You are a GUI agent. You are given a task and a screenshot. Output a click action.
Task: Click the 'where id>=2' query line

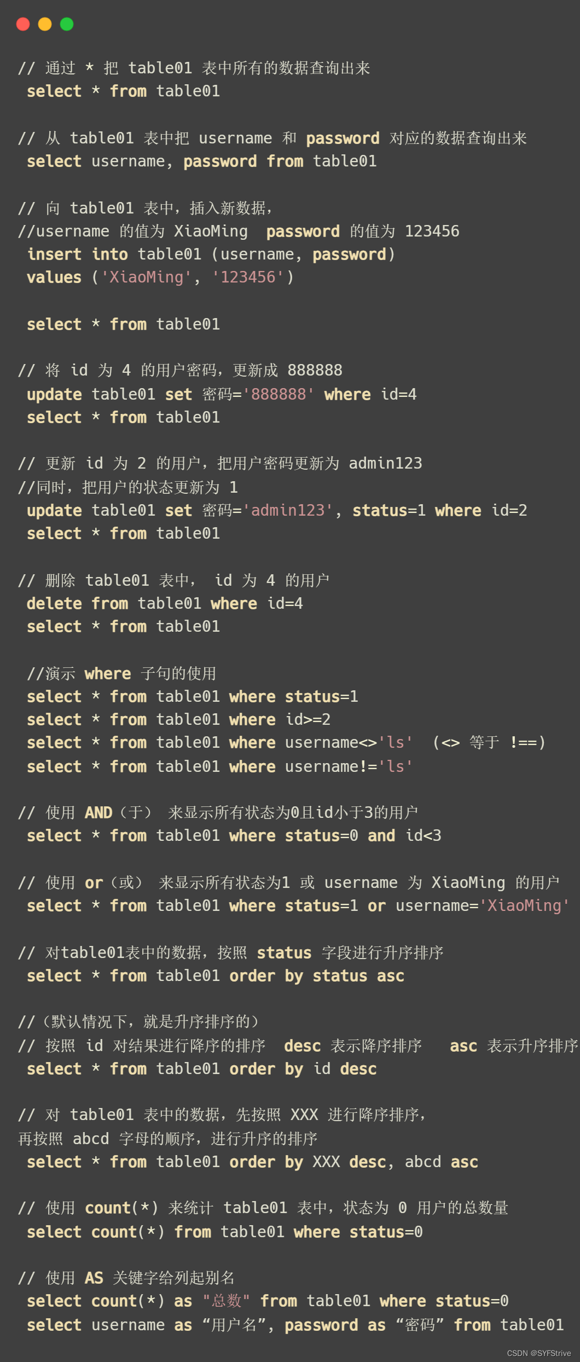click(179, 719)
